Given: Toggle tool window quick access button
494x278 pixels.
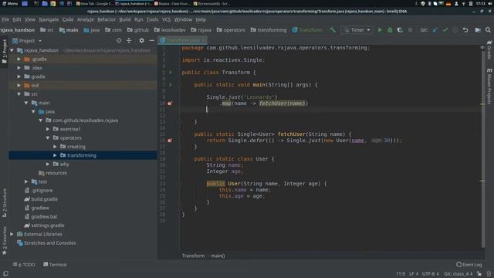Looking at the screenshot, I should click(x=5, y=274).
